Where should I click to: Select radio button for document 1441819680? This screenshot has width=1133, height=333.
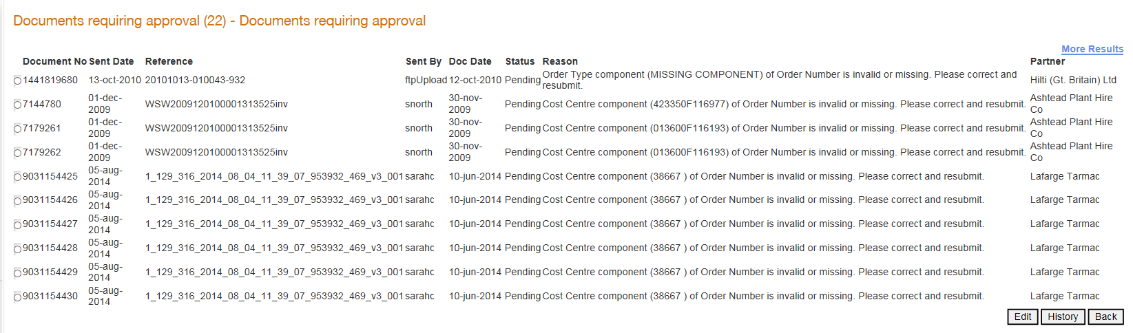click(18, 81)
